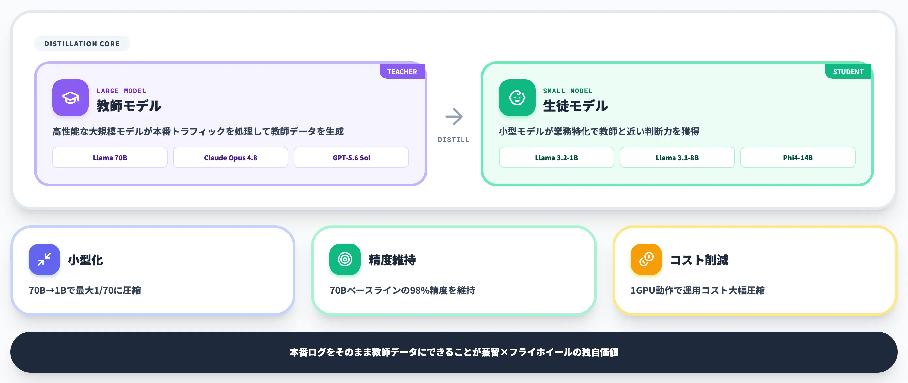This screenshot has height=383, width=908.
Task: Click the orange coins コスト削減 icon
Action: tap(646, 260)
